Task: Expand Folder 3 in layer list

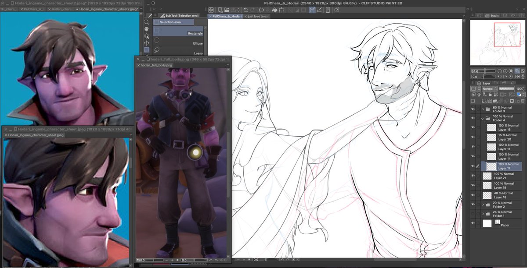Action: point(483,109)
